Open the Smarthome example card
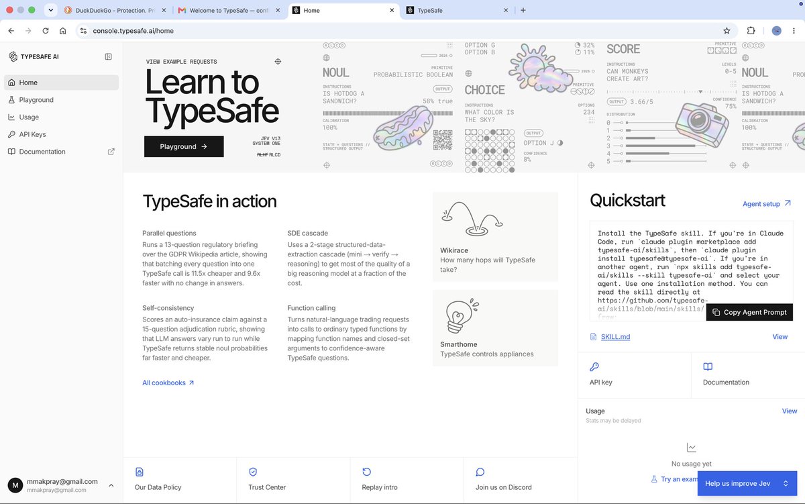 (x=495, y=328)
